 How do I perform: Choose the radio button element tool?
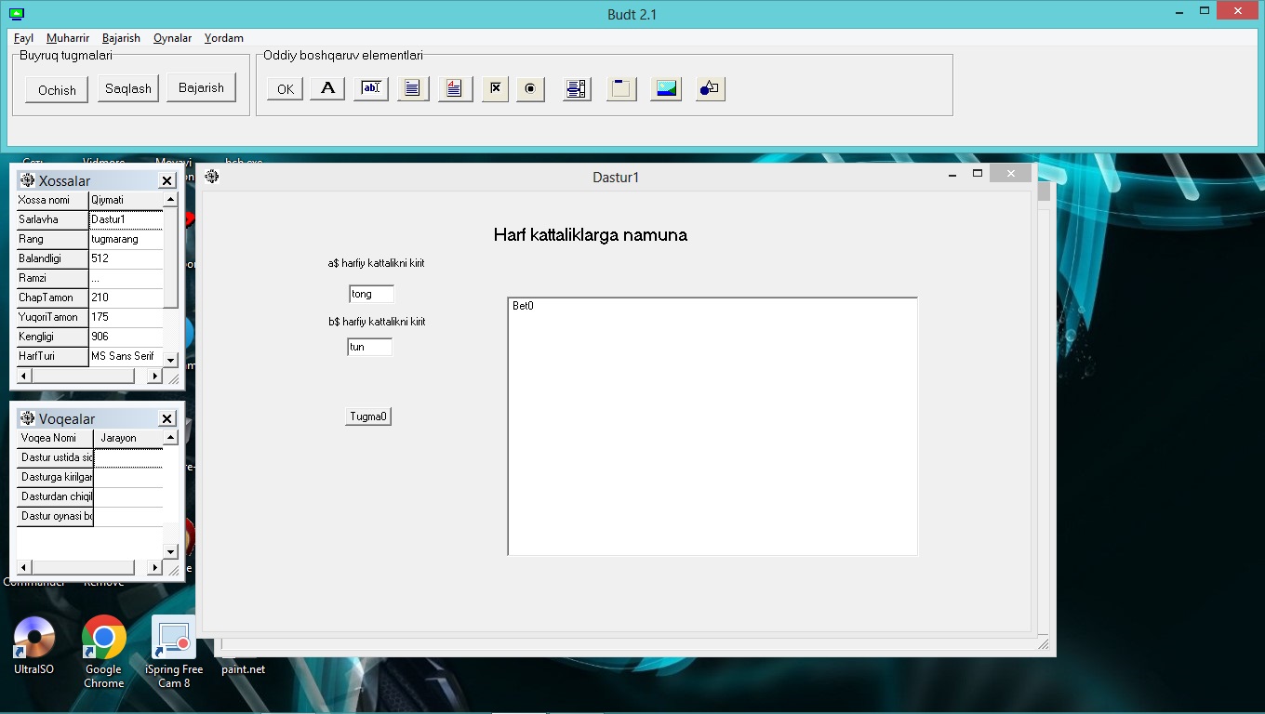click(530, 89)
